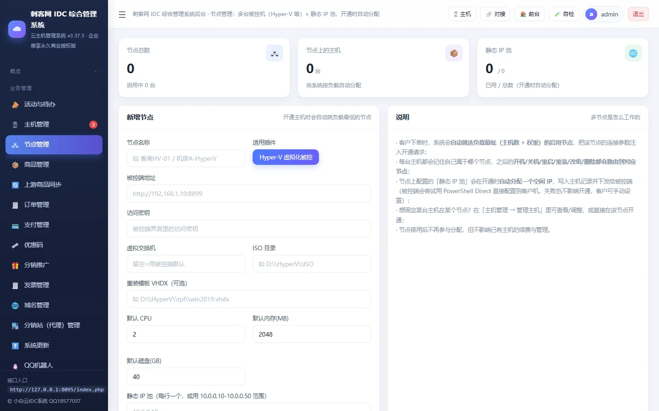This screenshot has width=659, height=411.
Task: Go to 订单管理 menu item
Action: (54, 205)
